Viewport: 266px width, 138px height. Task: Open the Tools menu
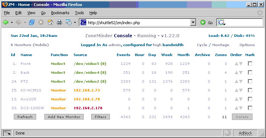(79, 13)
